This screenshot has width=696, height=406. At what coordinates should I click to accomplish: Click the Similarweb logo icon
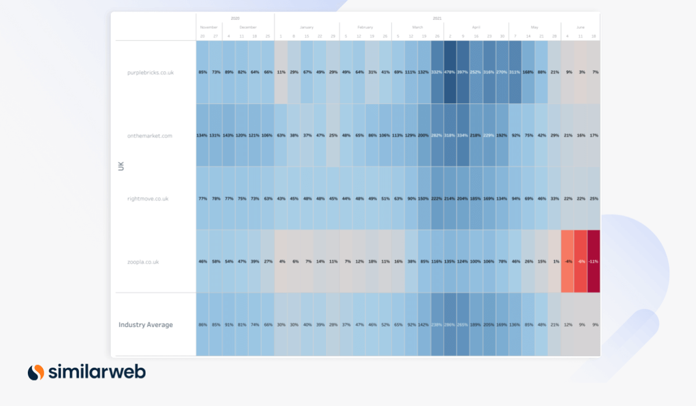35,372
